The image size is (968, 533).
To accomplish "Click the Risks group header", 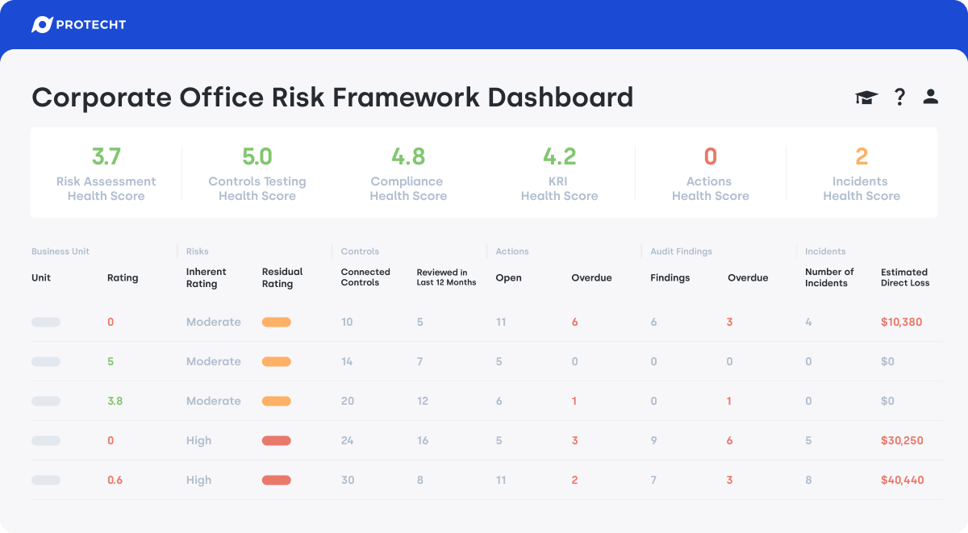I will pos(198,252).
